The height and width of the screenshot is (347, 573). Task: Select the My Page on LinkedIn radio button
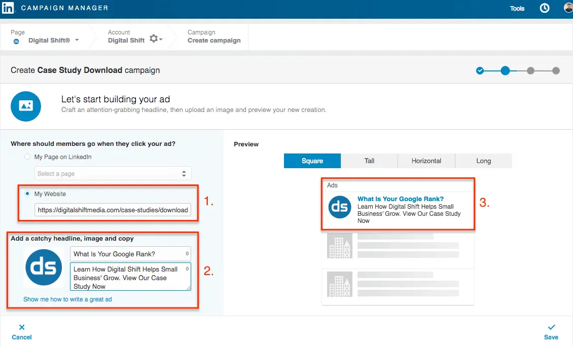click(x=26, y=157)
